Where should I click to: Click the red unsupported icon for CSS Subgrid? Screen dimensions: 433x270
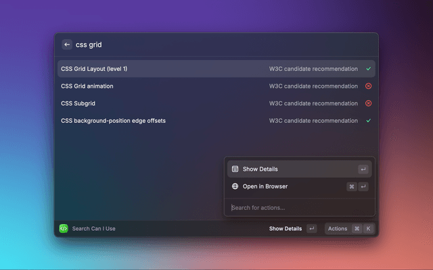point(369,103)
